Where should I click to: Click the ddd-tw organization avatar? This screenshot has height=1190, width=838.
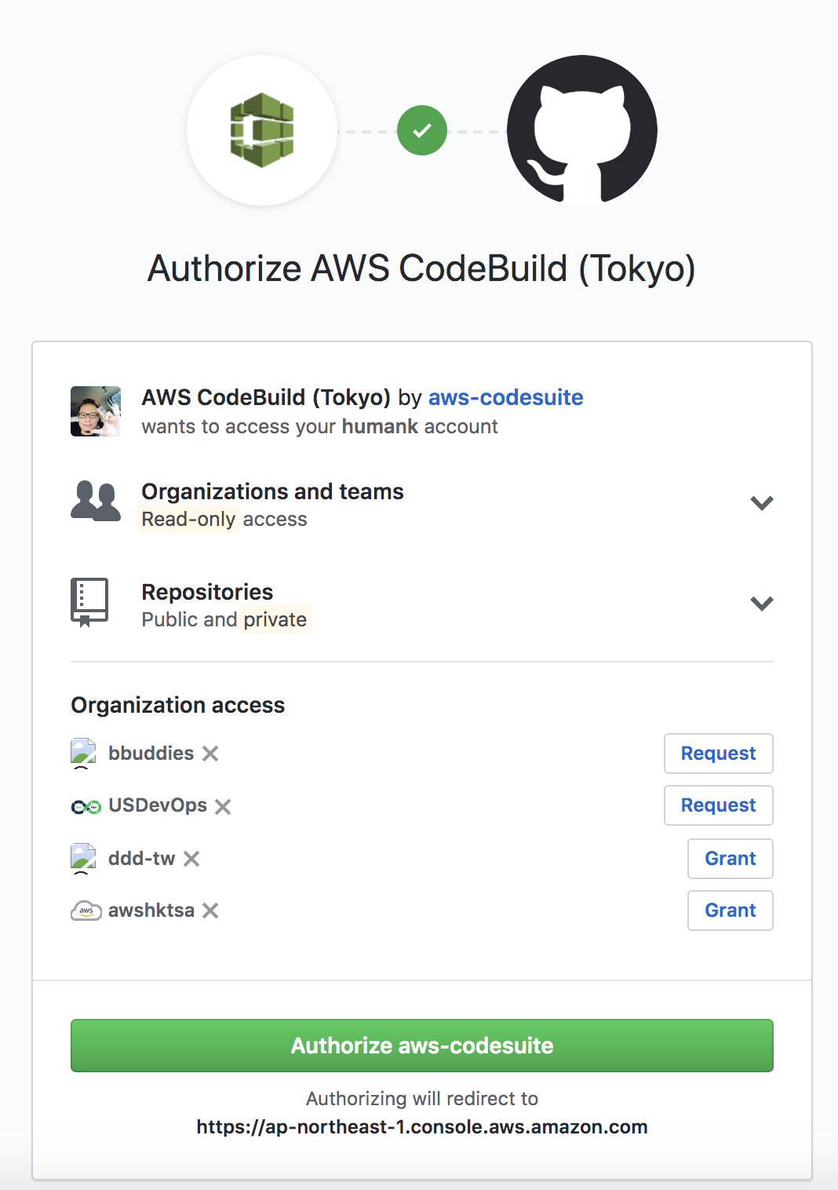(x=83, y=858)
